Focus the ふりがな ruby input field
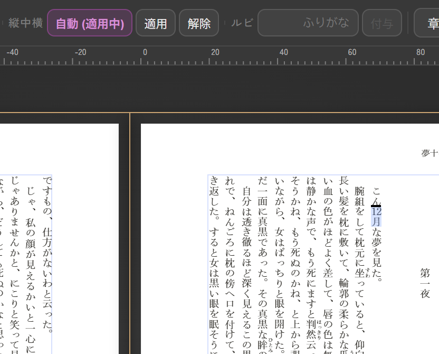The image size is (439, 354). 308,23
